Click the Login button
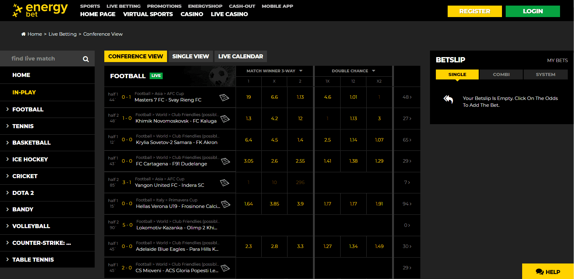Screen dimensions: 574x279 pyautogui.click(x=533, y=11)
